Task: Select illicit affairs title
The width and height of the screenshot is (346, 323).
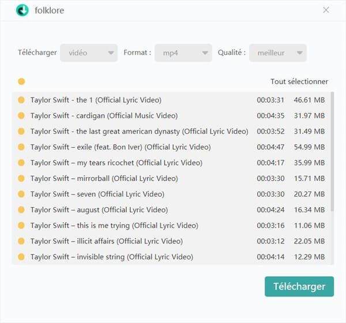Action: tap(107, 241)
